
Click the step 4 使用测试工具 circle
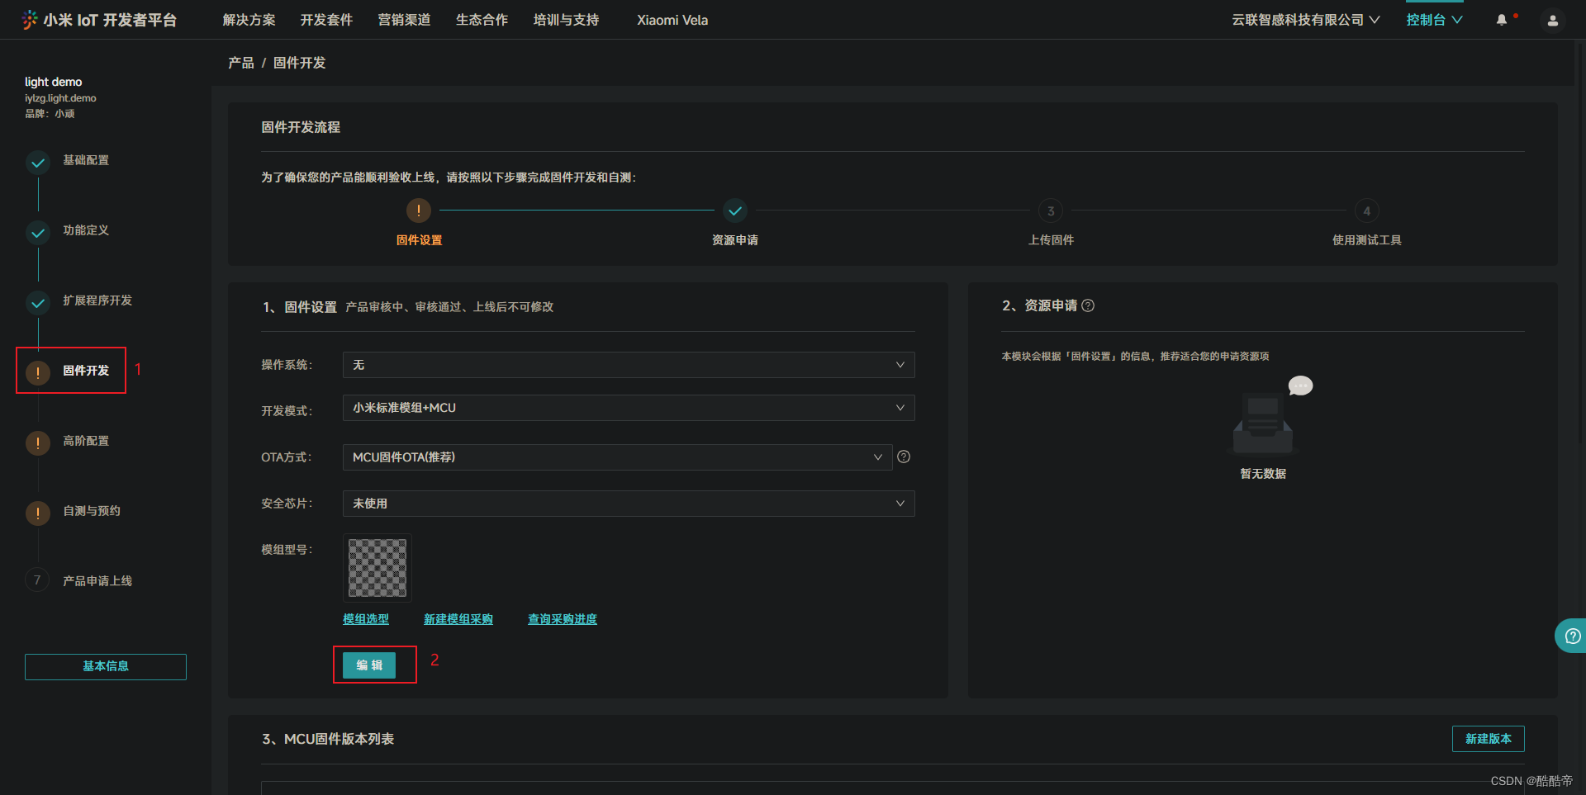pos(1367,211)
